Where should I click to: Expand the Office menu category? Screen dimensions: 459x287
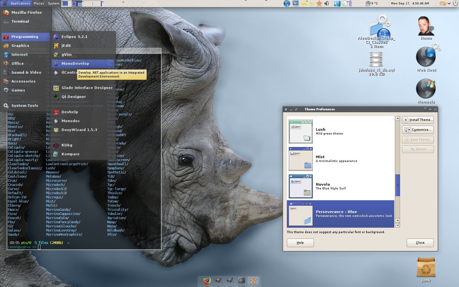[x=26, y=63]
